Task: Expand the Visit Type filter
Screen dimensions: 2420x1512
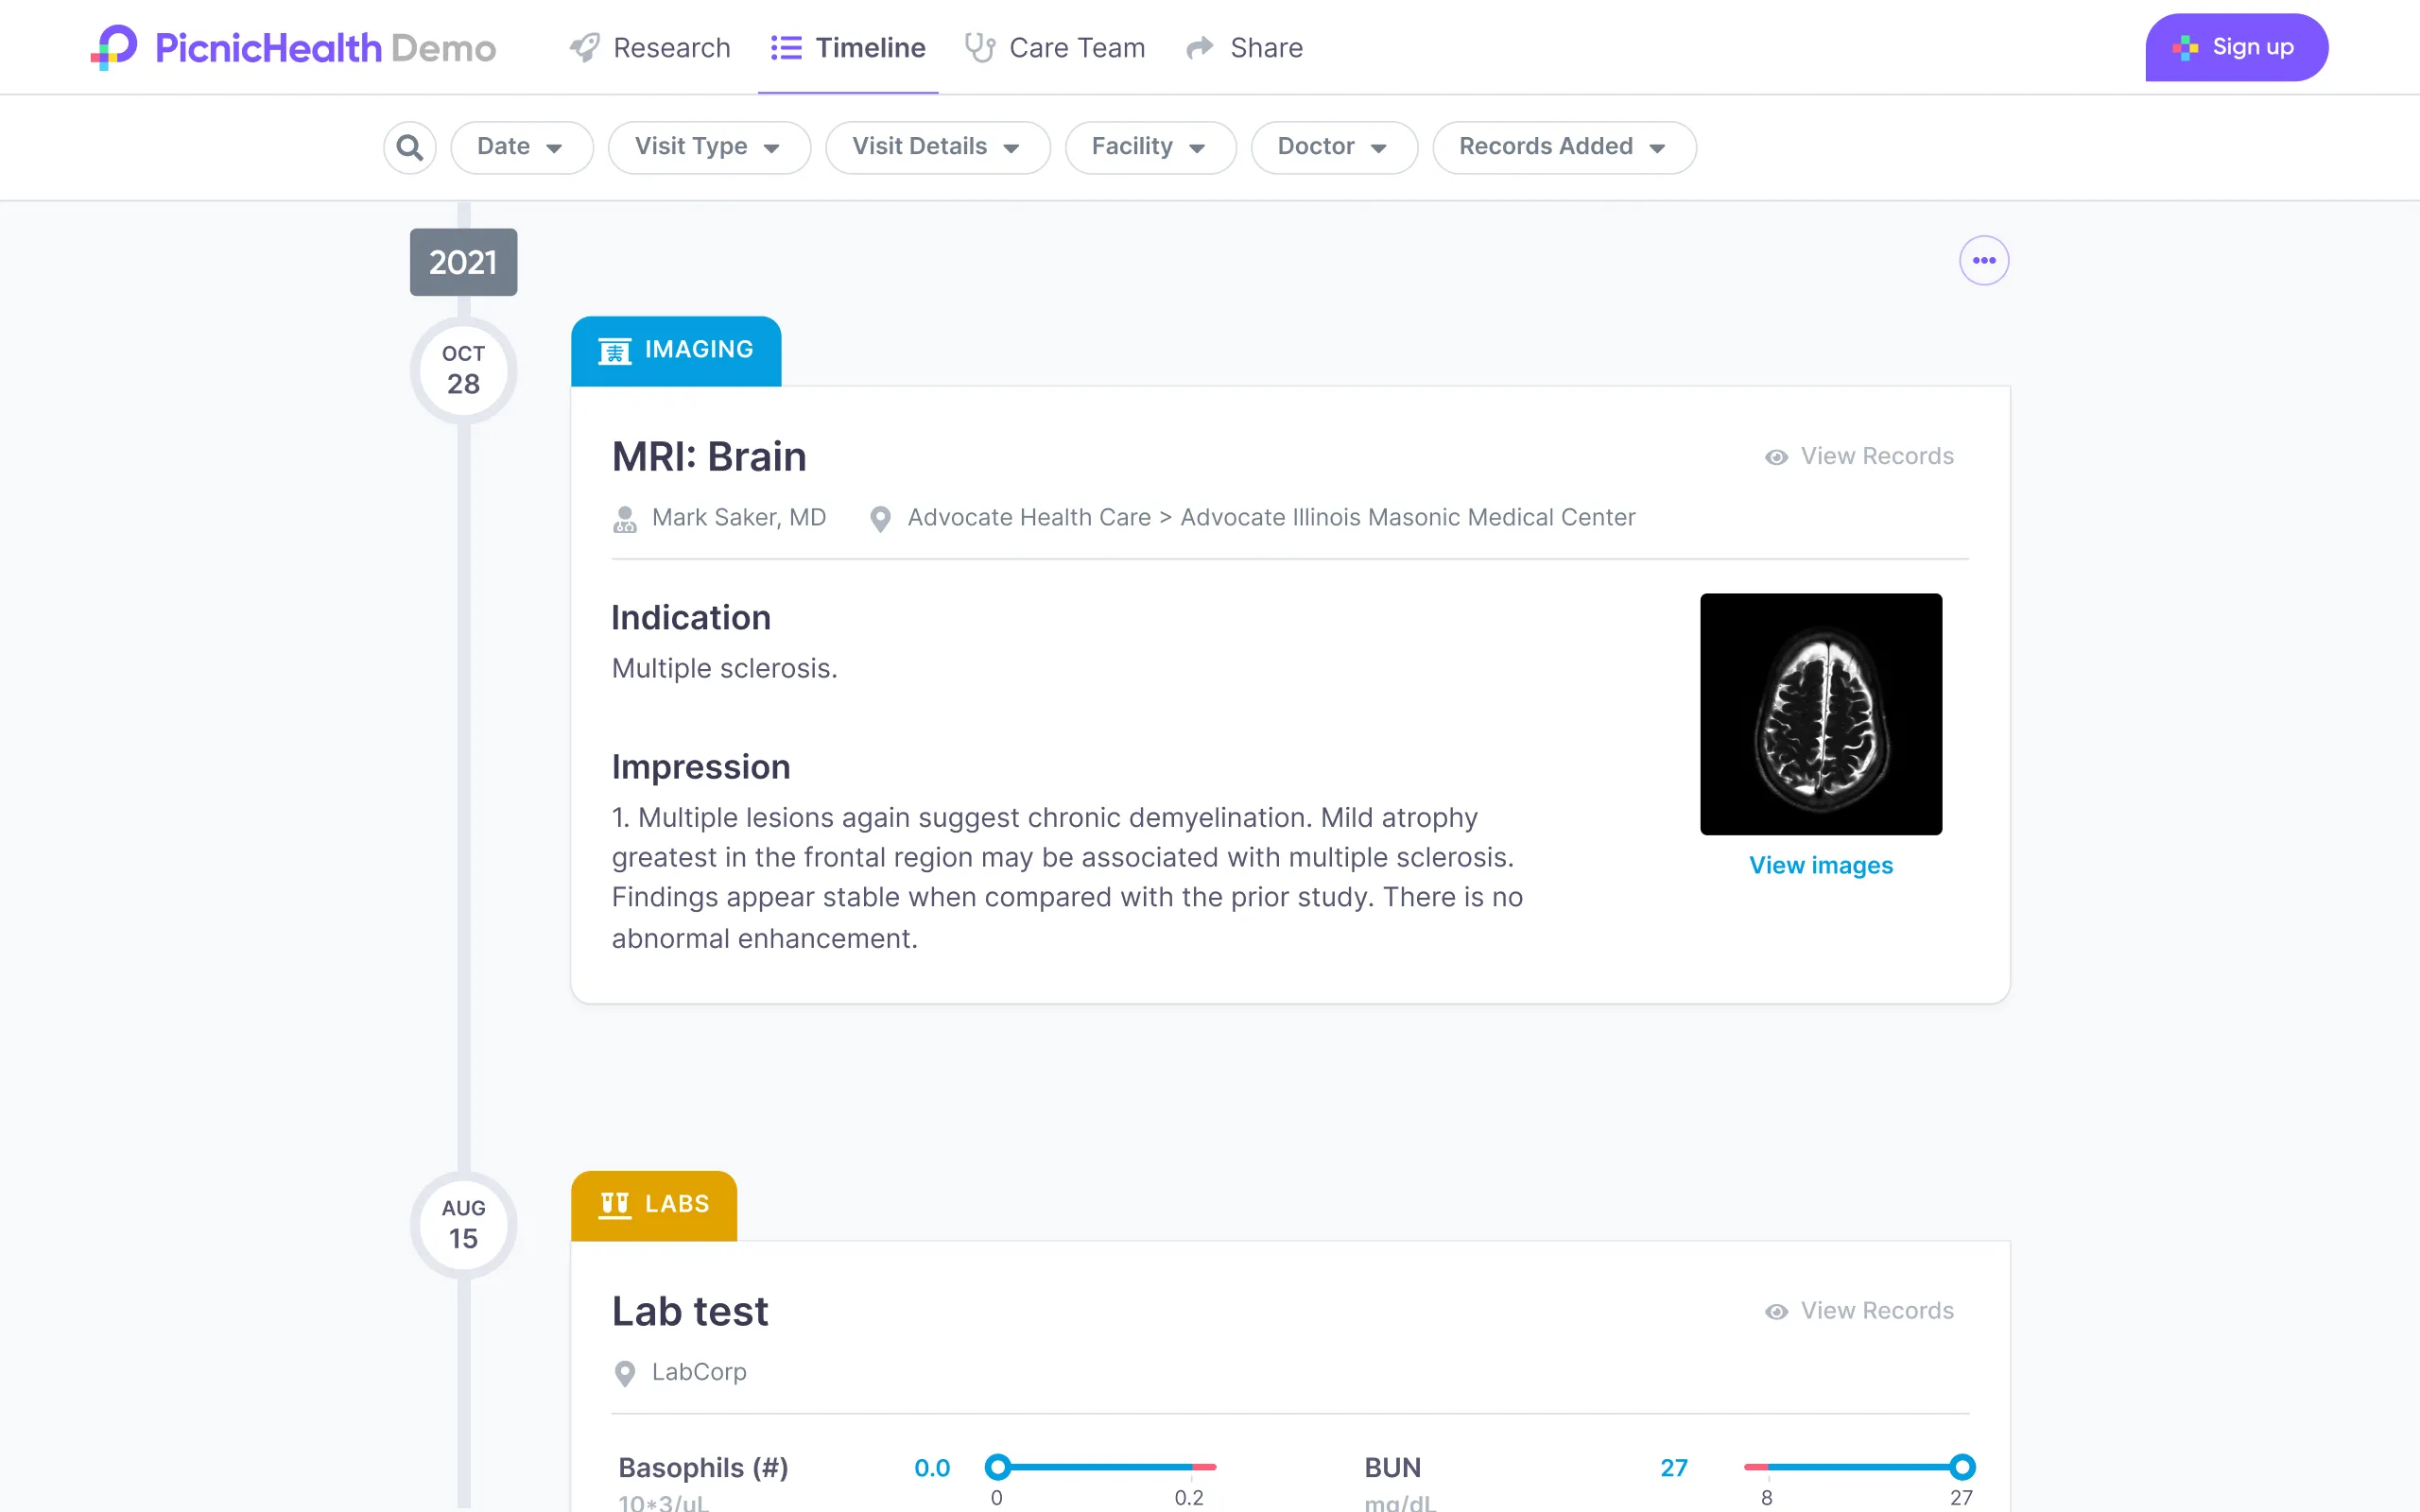Action: [709, 147]
